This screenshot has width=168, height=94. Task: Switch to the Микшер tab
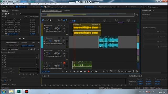pyautogui.click(x=67, y=10)
